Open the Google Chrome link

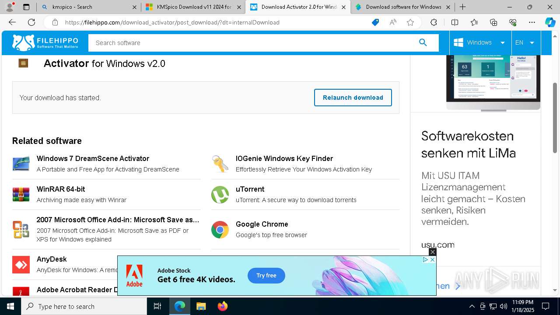coord(262,224)
